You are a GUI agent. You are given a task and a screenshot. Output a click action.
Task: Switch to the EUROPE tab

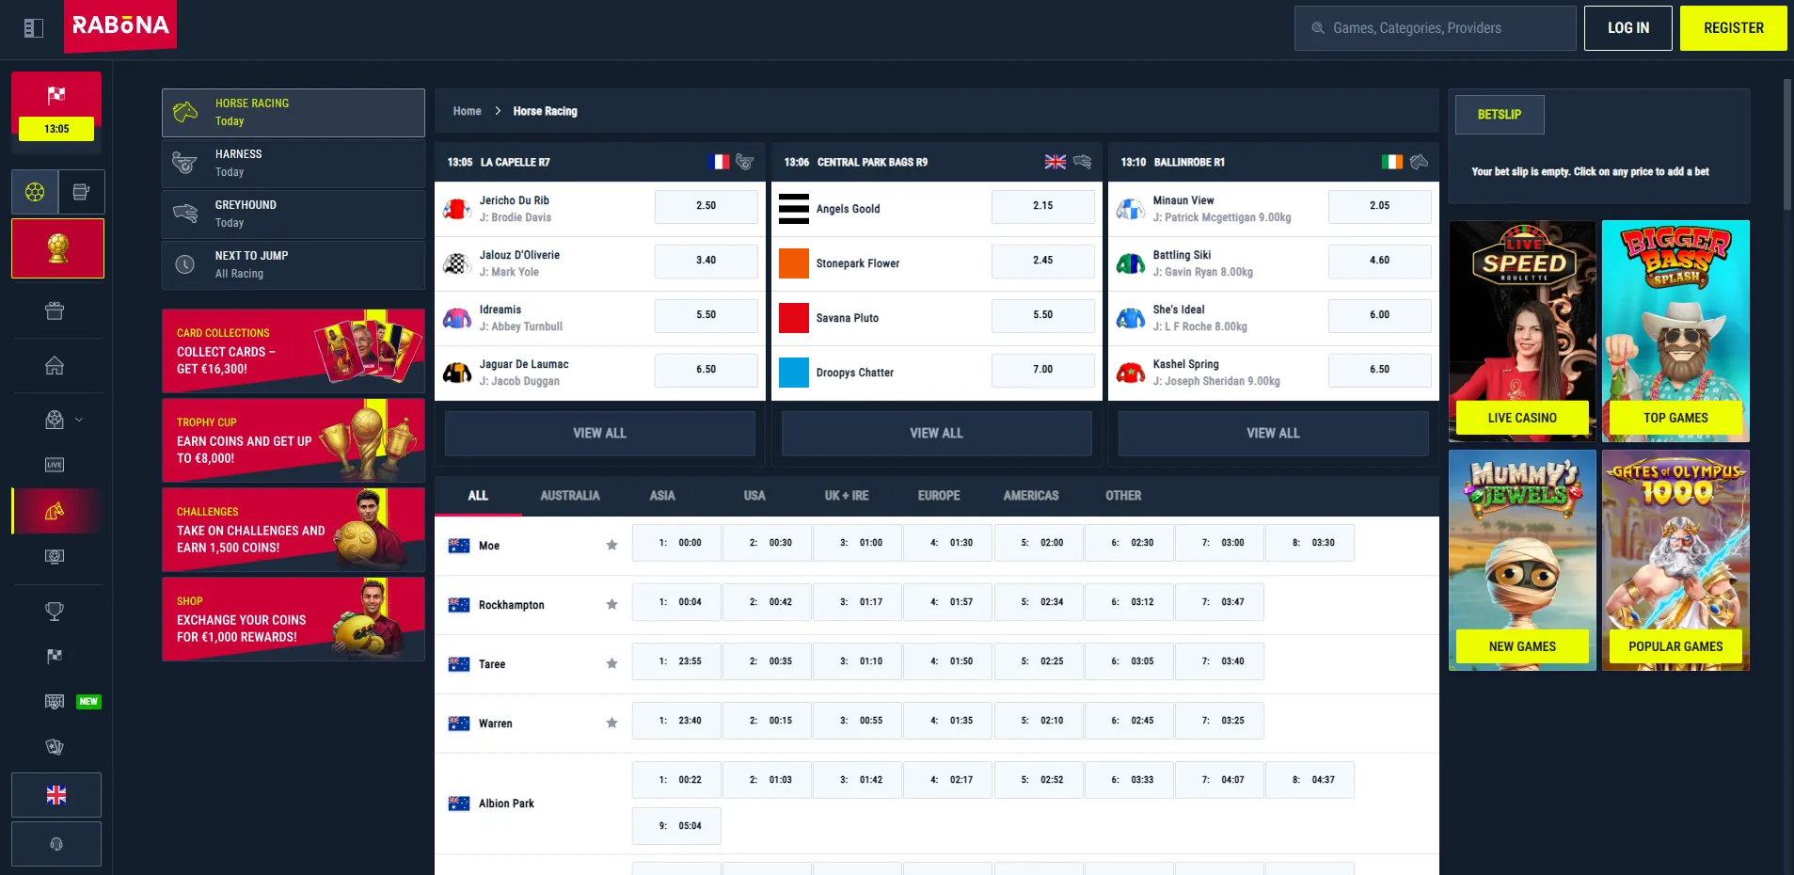tap(939, 496)
